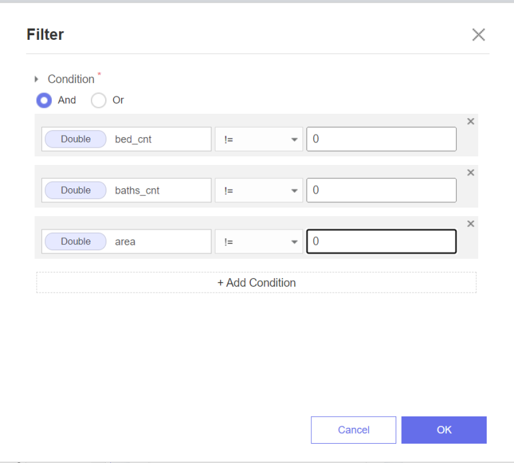Open operator dropdown for area
Viewport: 514px width, 463px height.
coord(259,241)
